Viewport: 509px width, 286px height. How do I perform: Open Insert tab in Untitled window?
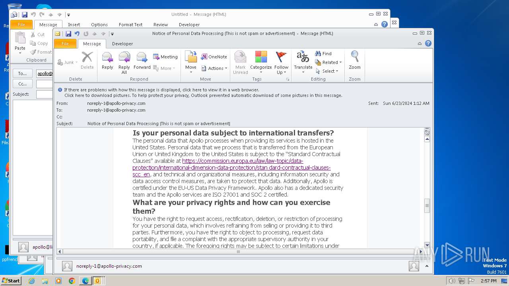74,25
